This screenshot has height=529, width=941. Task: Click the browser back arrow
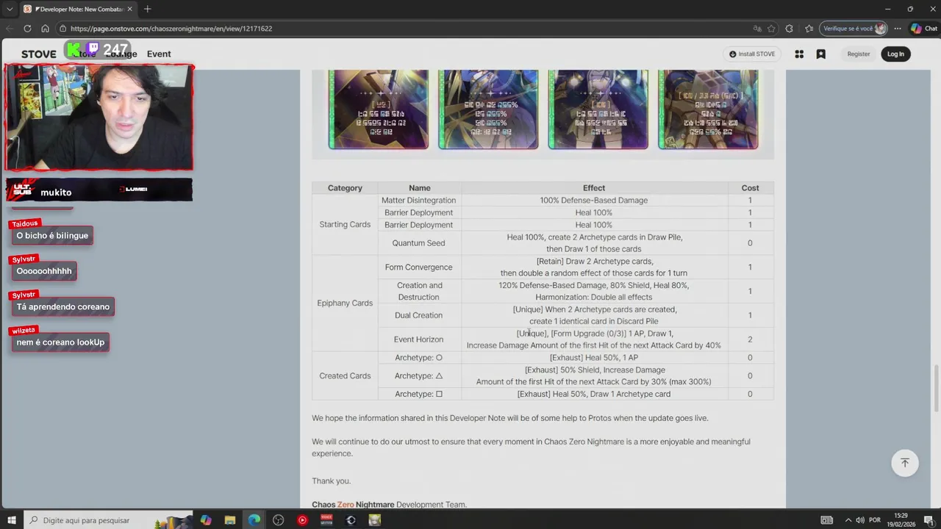point(9,29)
